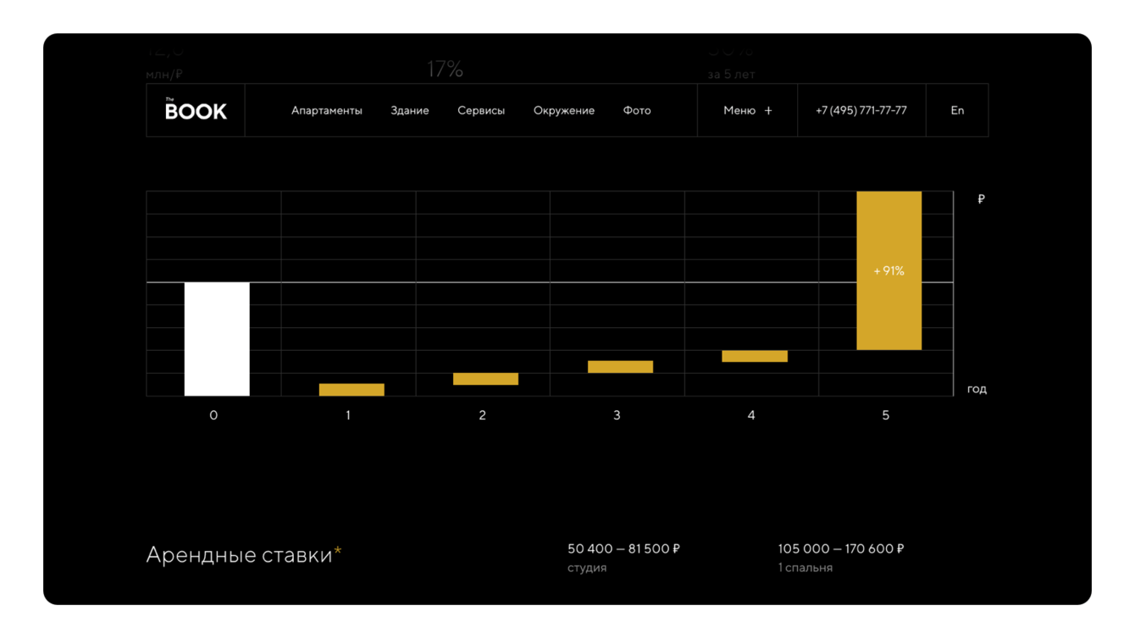Navigate to Окружение
The height and width of the screenshot is (639, 1135).
click(x=564, y=110)
